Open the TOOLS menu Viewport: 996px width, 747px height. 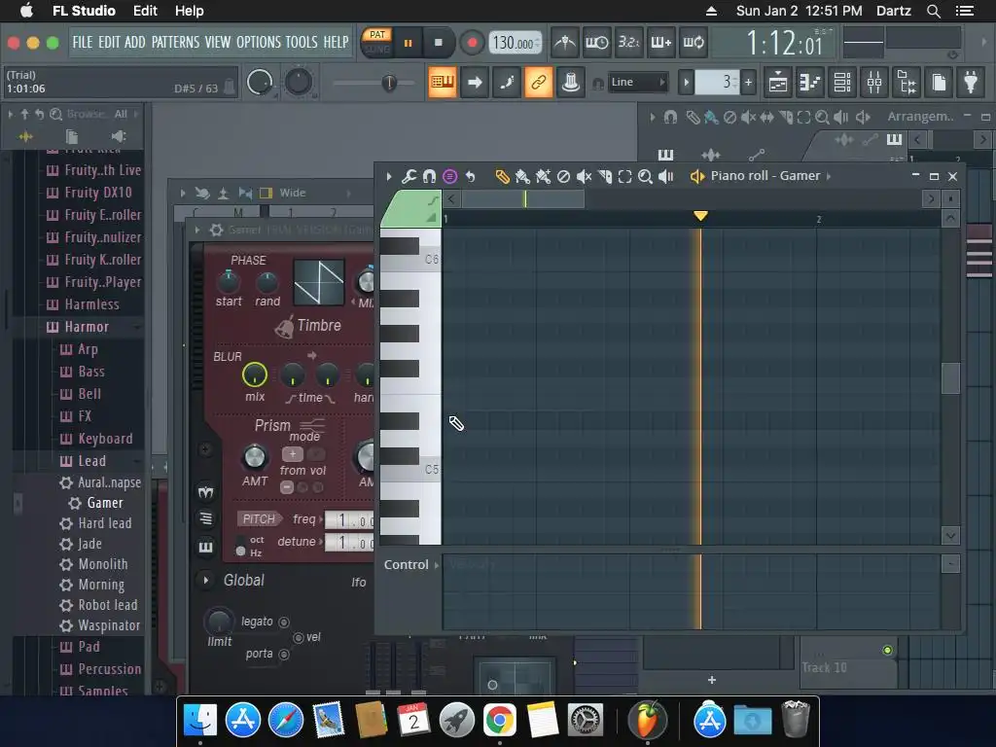(302, 43)
